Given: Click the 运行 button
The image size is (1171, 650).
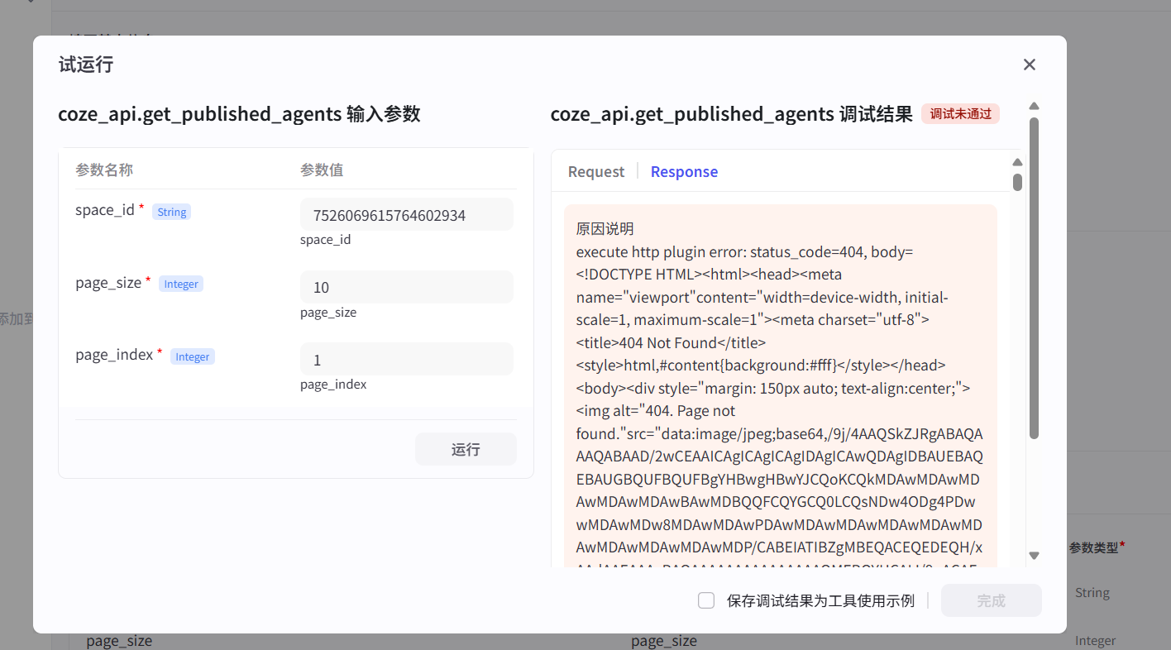Looking at the screenshot, I should [x=466, y=449].
